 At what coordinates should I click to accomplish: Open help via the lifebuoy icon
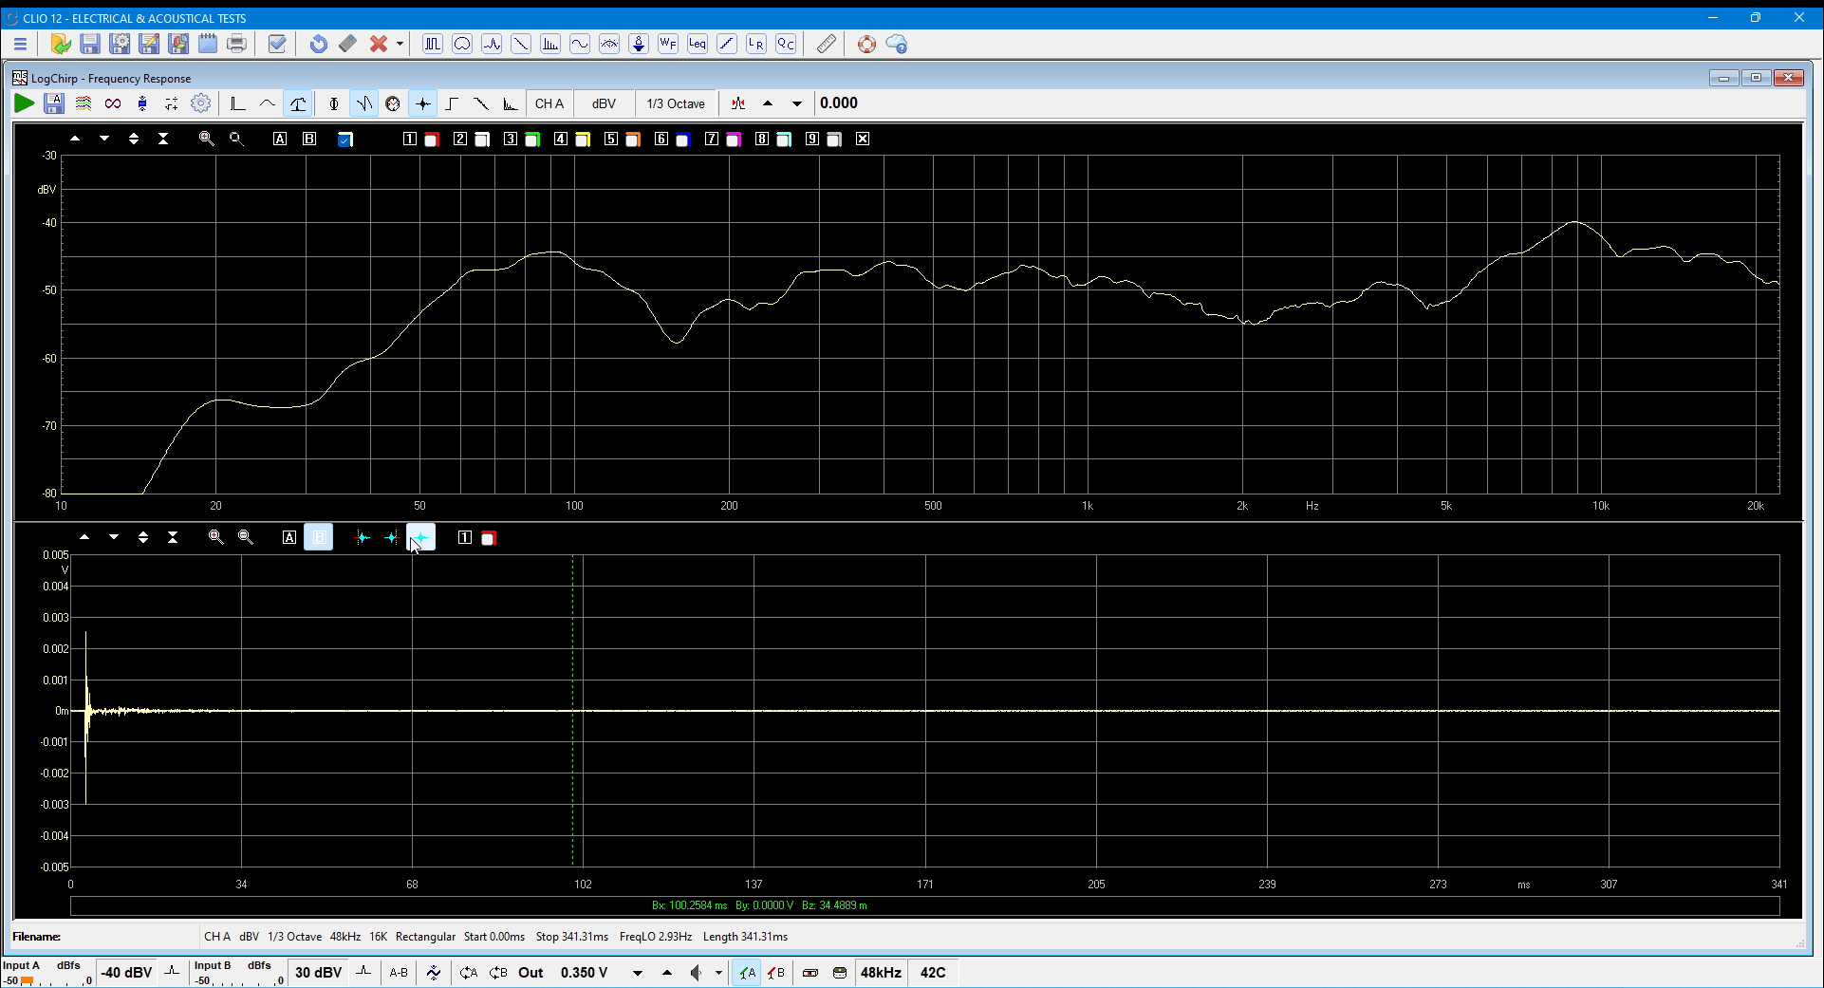click(866, 44)
